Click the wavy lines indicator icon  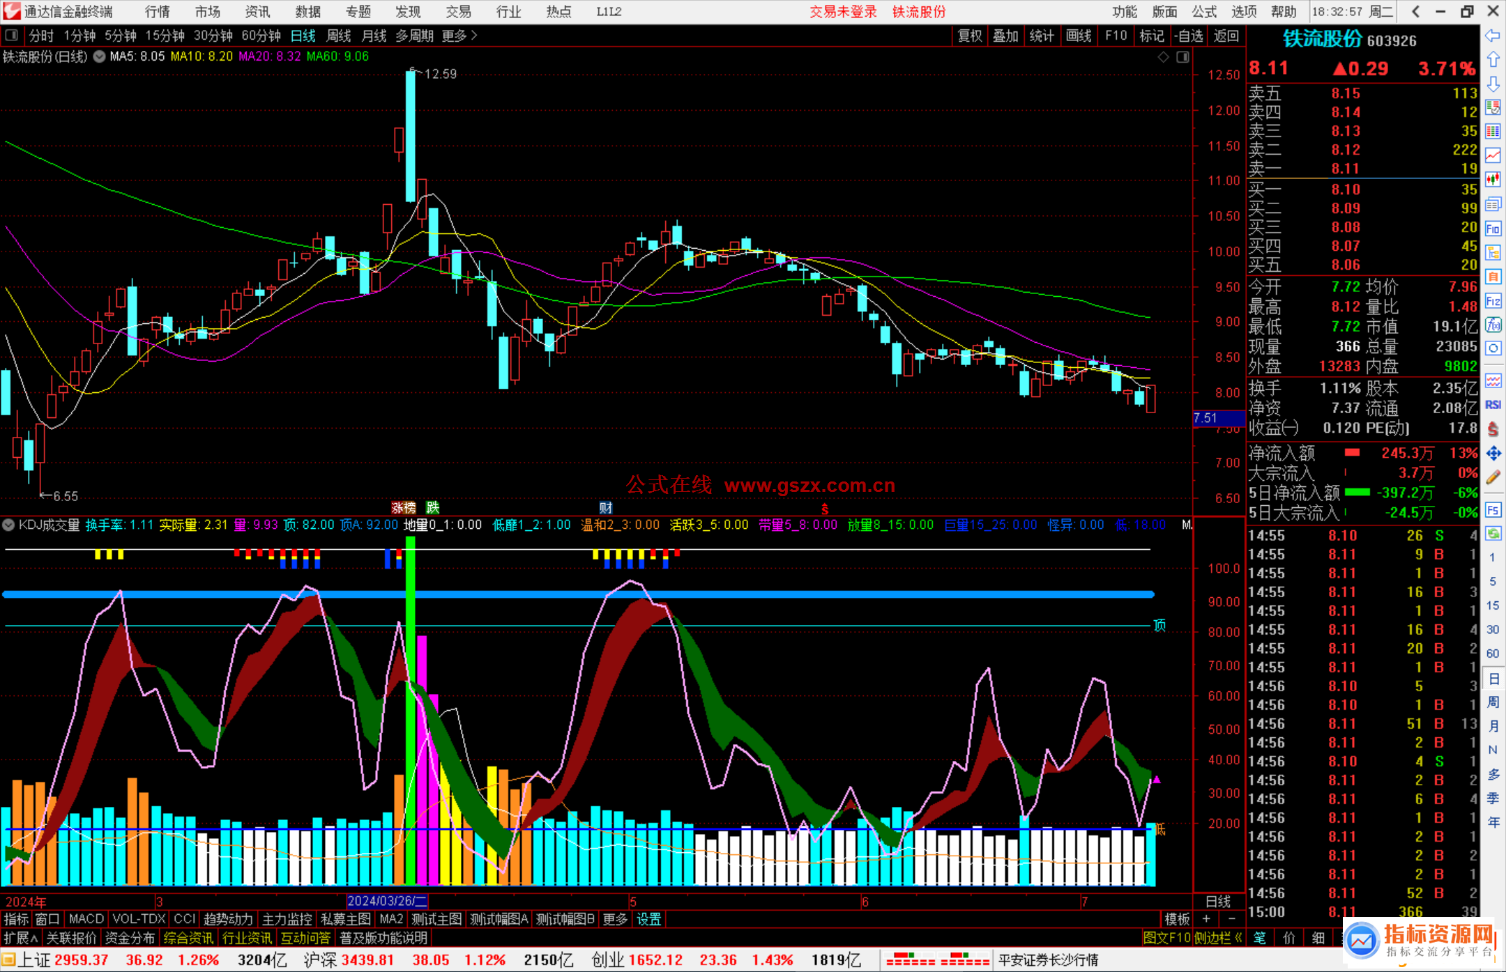tap(1493, 380)
